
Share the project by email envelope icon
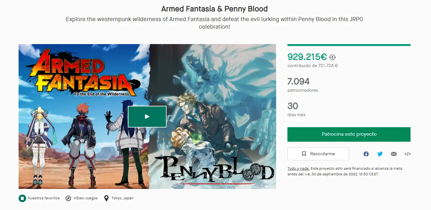point(394,154)
